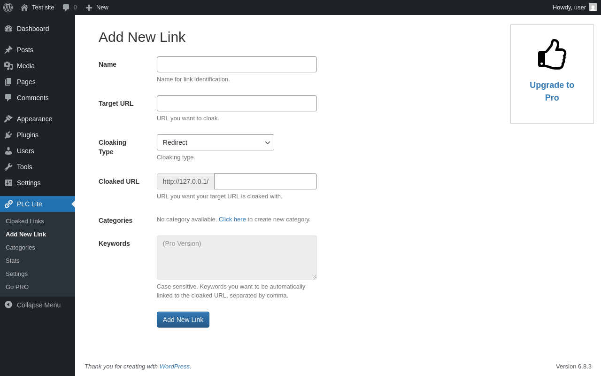Click the Posts pushpin icon
This screenshot has width=601, height=376.
(8, 50)
